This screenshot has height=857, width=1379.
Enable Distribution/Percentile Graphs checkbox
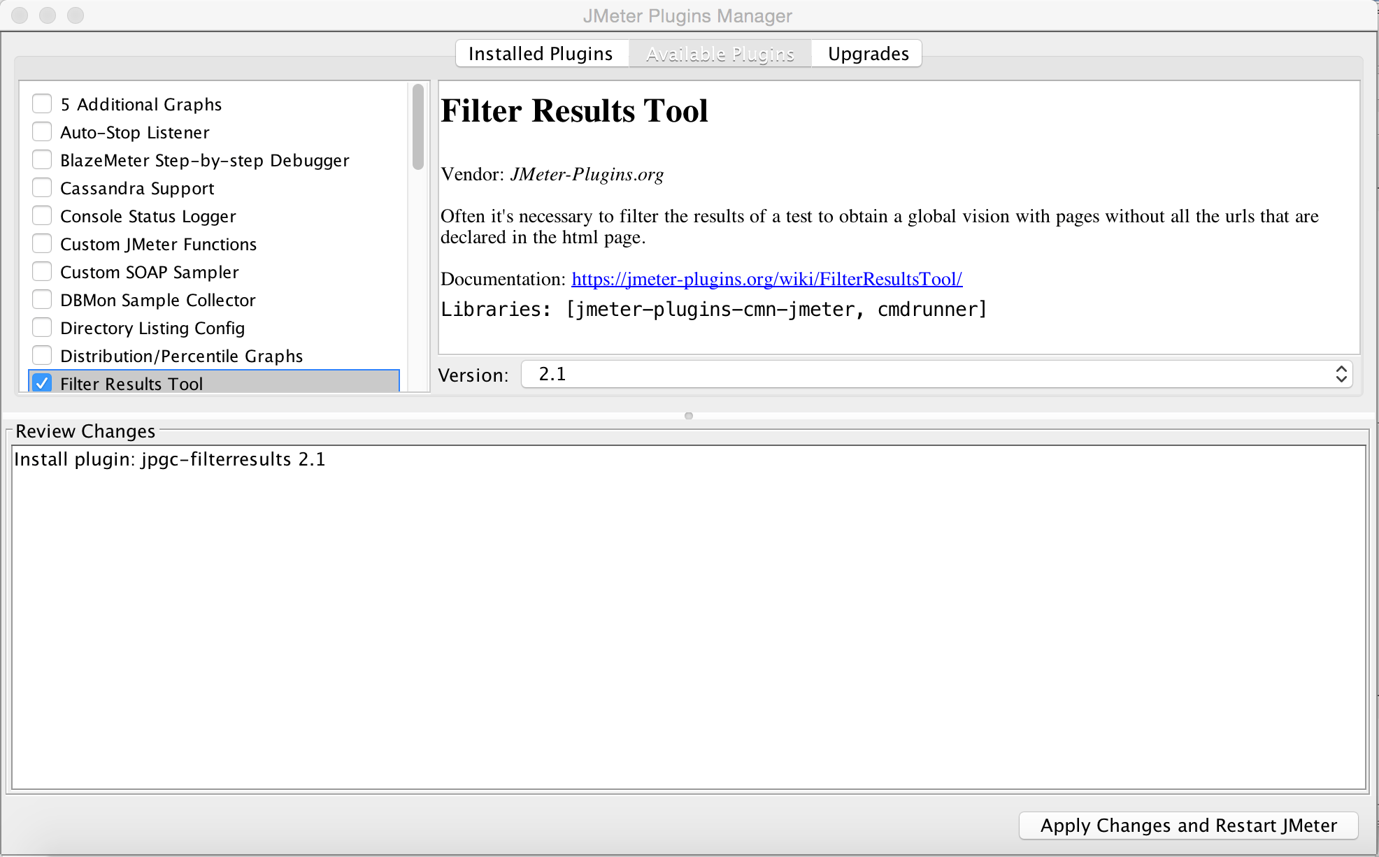[42, 356]
